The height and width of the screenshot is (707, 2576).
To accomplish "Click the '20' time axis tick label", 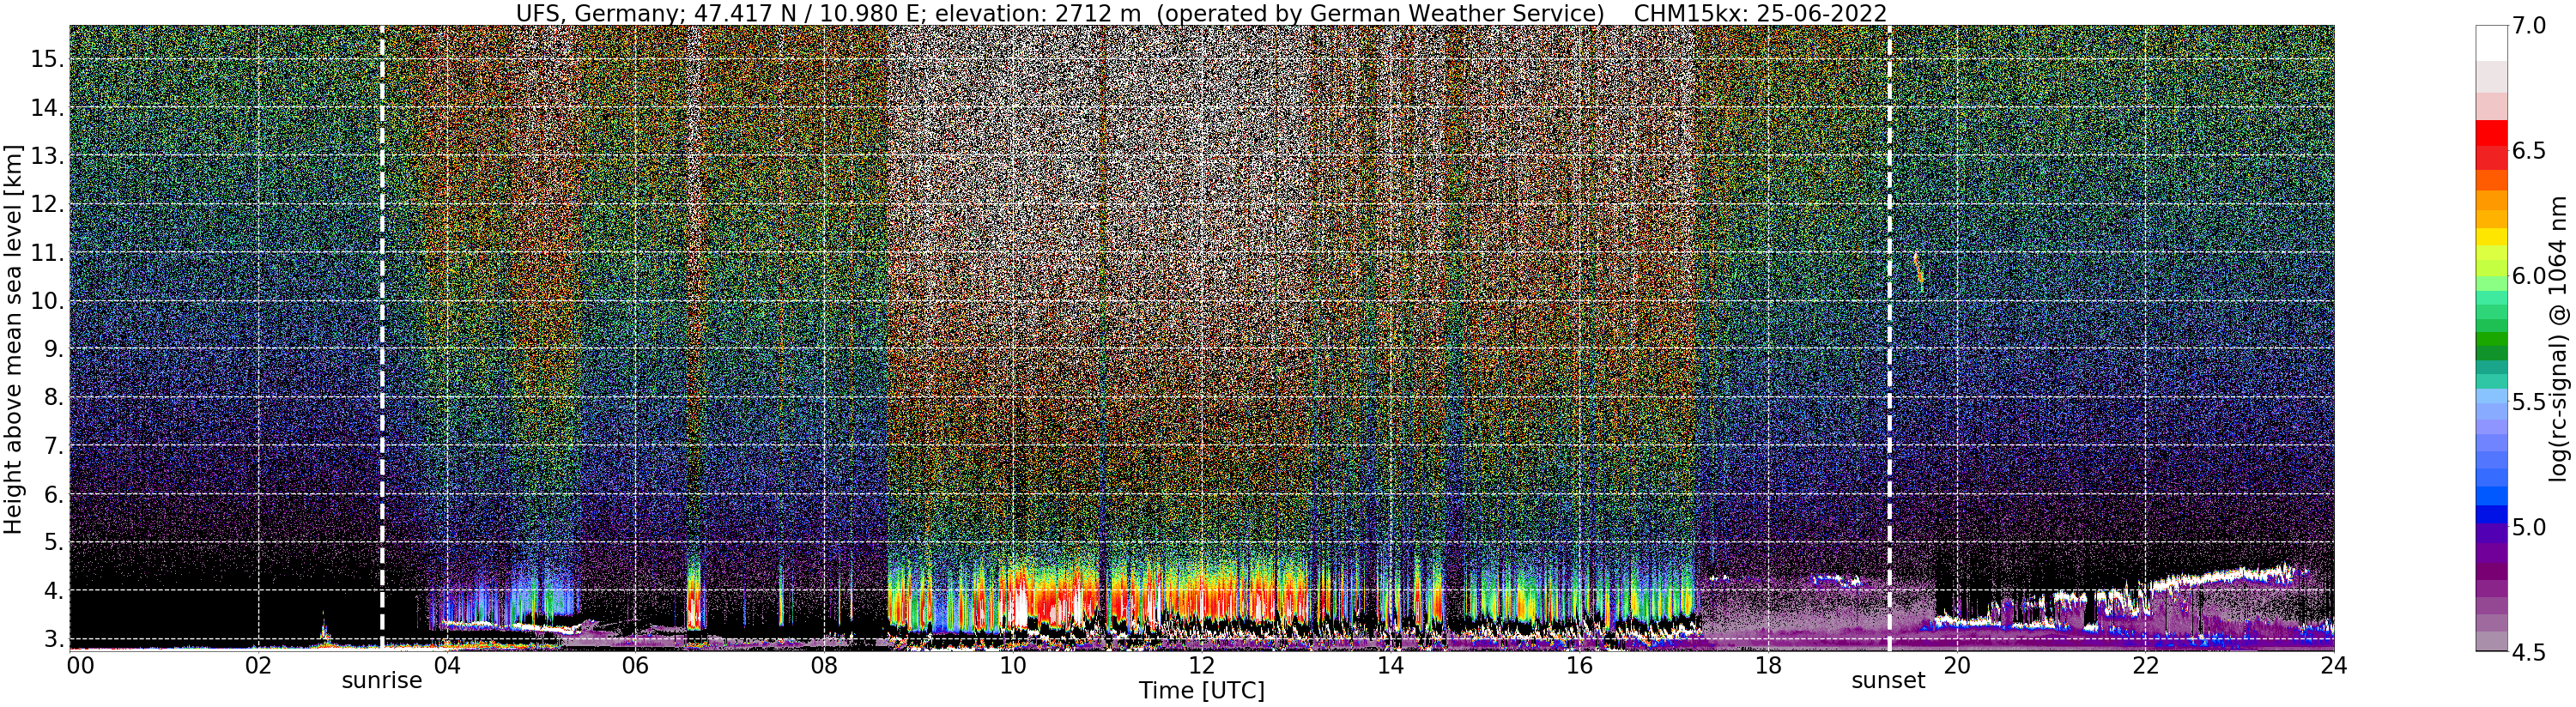I will pyautogui.click(x=1956, y=665).
